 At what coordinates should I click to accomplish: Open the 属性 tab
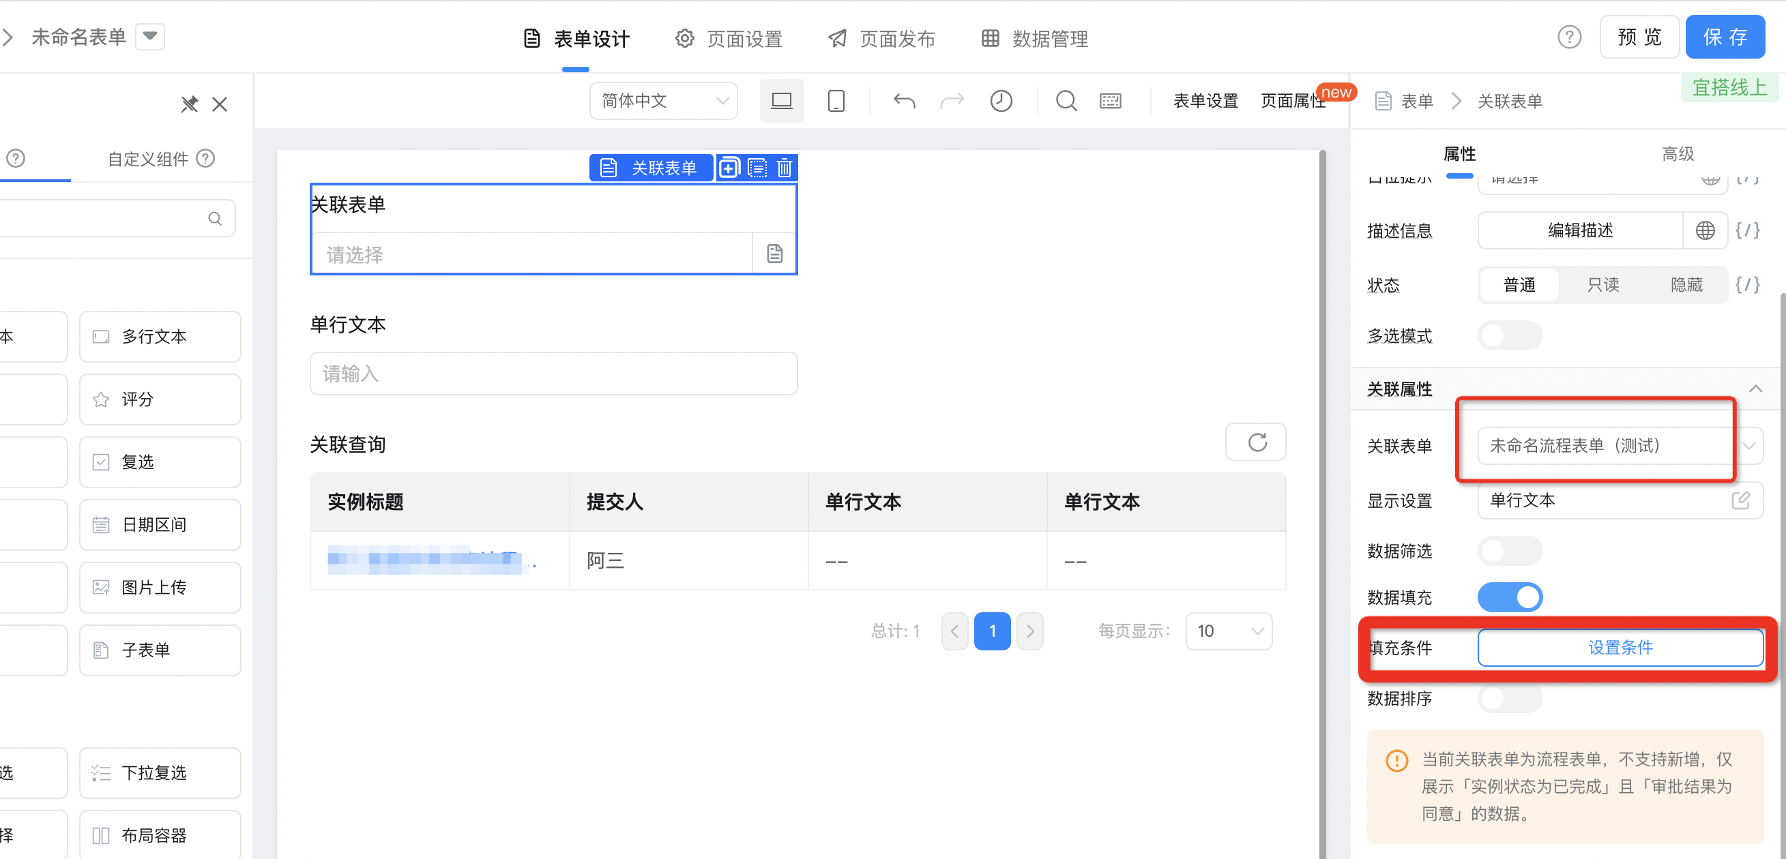click(x=1459, y=154)
